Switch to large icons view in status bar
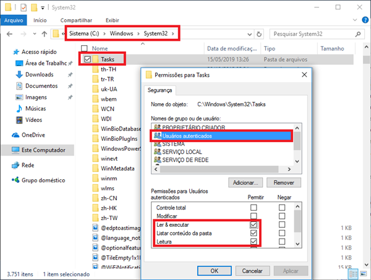 coord(364,274)
